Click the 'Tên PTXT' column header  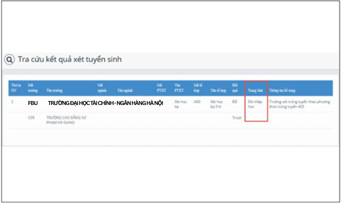tap(179, 88)
